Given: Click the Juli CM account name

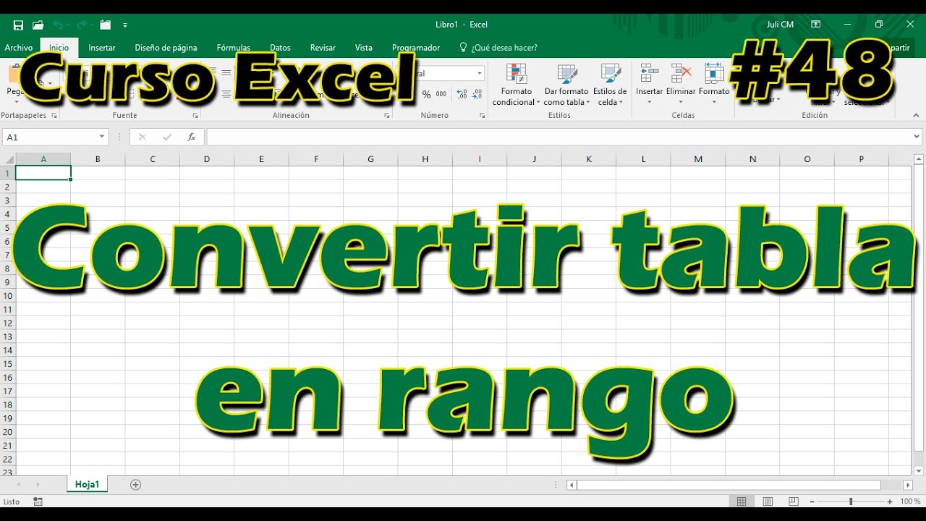Looking at the screenshot, I should click(780, 25).
